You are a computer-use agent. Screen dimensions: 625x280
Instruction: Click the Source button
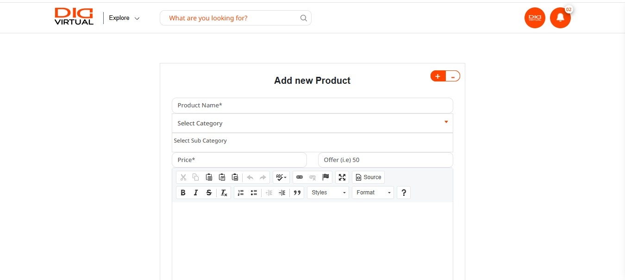(368, 177)
